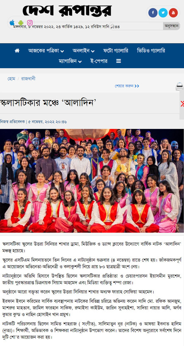The image size is (184, 346).
Task: Expand the অনলাইন dropdown menu
Action: click(83, 51)
